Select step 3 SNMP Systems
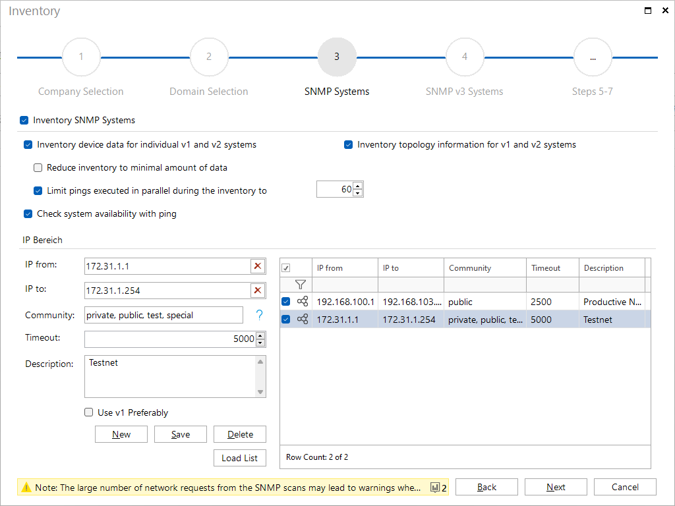Screen dimensions: 675x506 click(337, 57)
